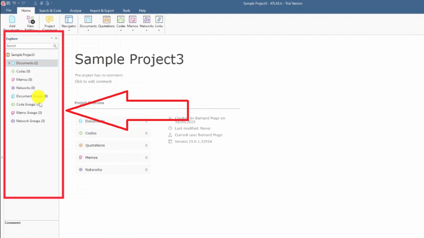Click the Add Documents ribbon icon
The width and height of the screenshot is (424, 238).
coord(12,20)
